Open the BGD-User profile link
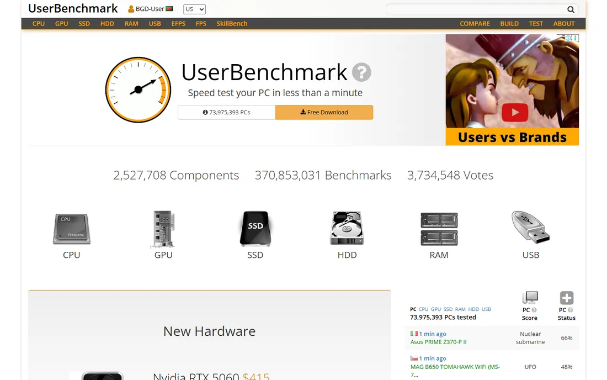 (150, 9)
